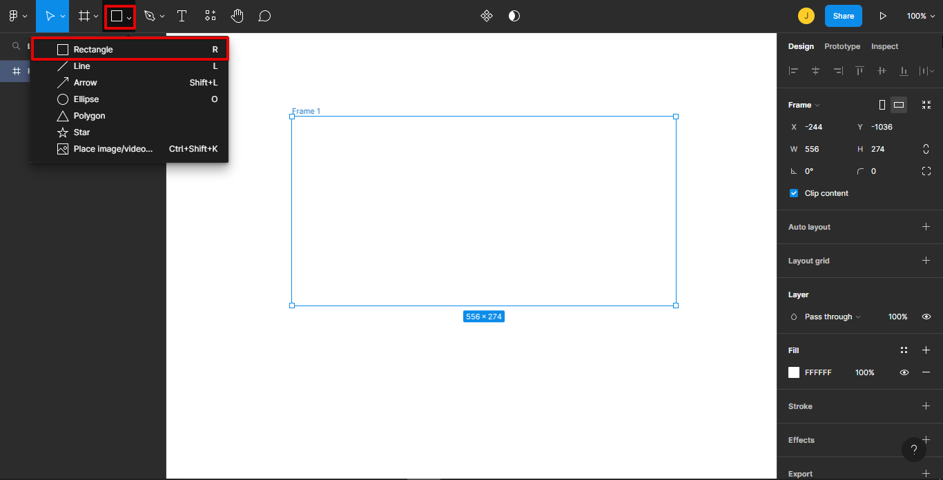Click the width W input field
This screenshot has height=480, width=943.
pyautogui.click(x=820, y=149)
